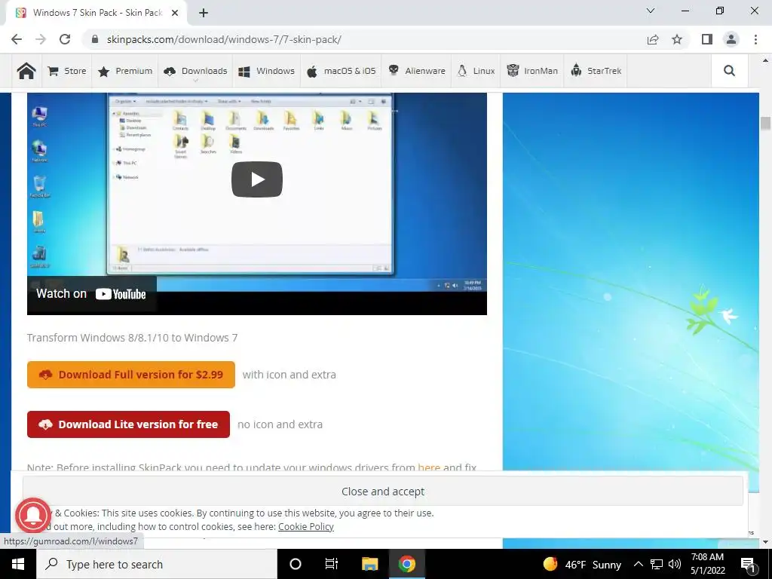Open the clock showing 7:08 AM
Image resolution: width=772 pixels, height=579 pixels.
point(707,564)
